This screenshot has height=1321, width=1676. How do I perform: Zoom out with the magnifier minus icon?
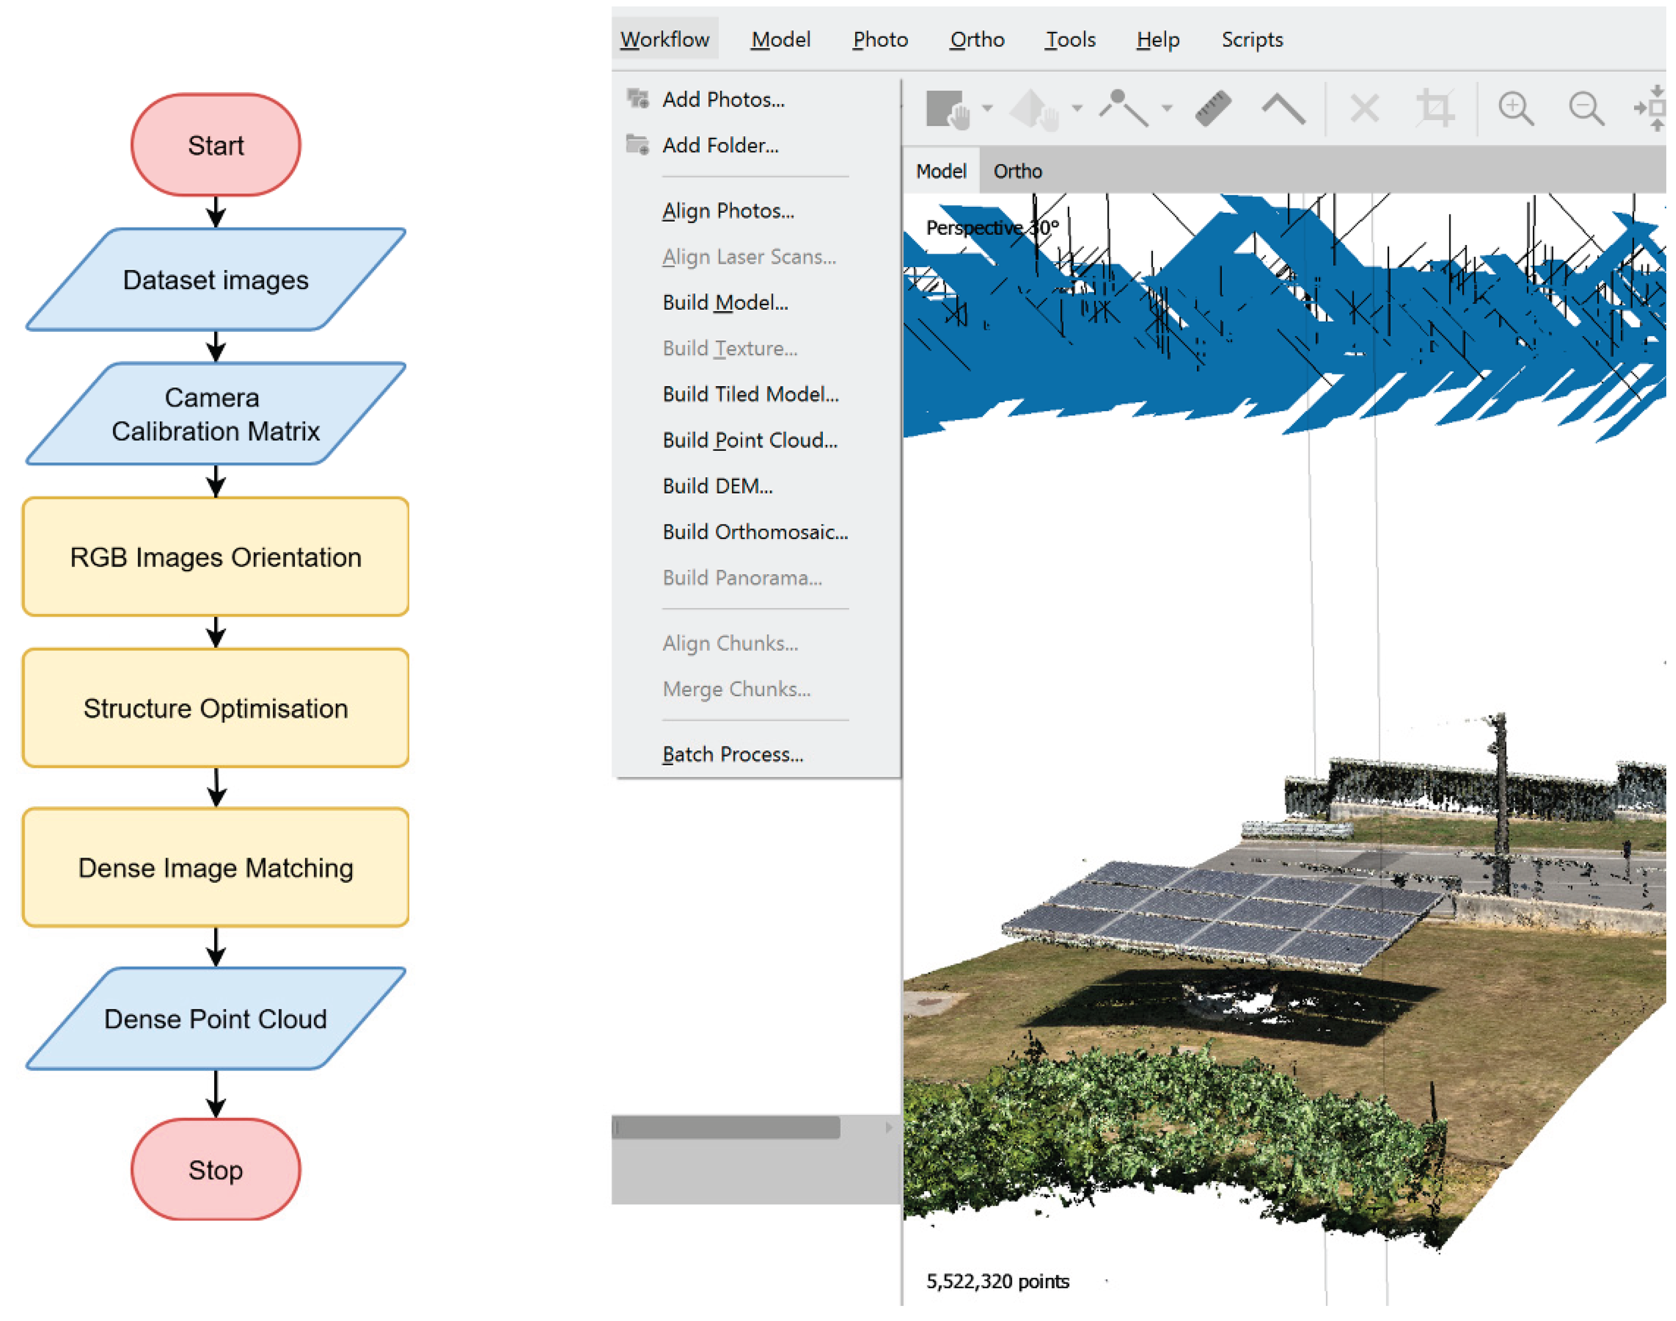(1586, 108)
